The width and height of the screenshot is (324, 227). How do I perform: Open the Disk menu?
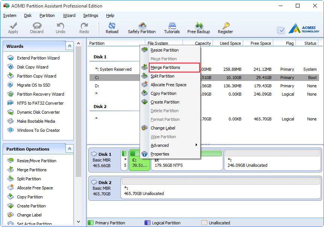point(28,15)
